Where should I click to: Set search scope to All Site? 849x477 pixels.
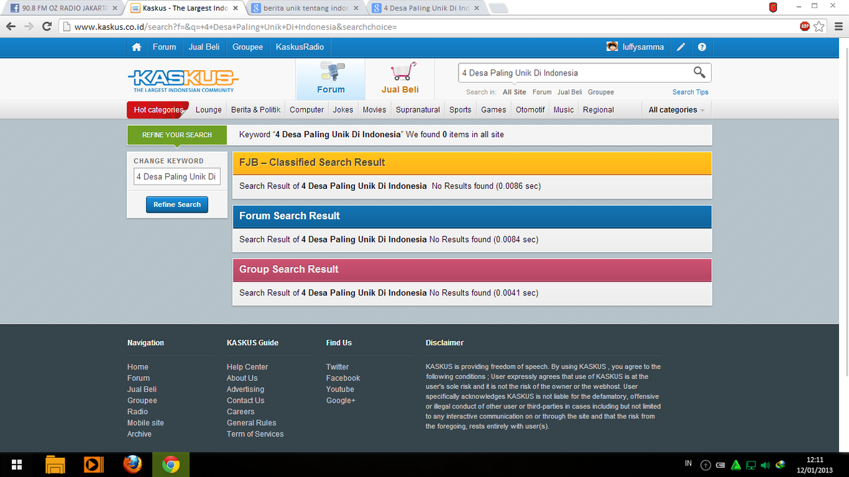tap(514, 92)
